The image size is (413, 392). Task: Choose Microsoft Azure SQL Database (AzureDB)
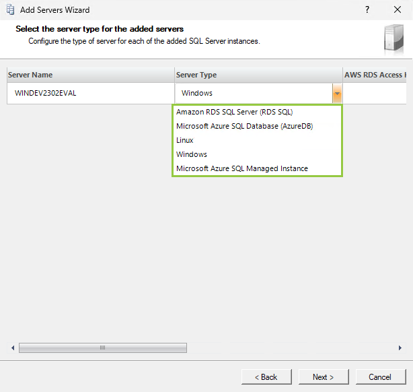coord(244,126)
